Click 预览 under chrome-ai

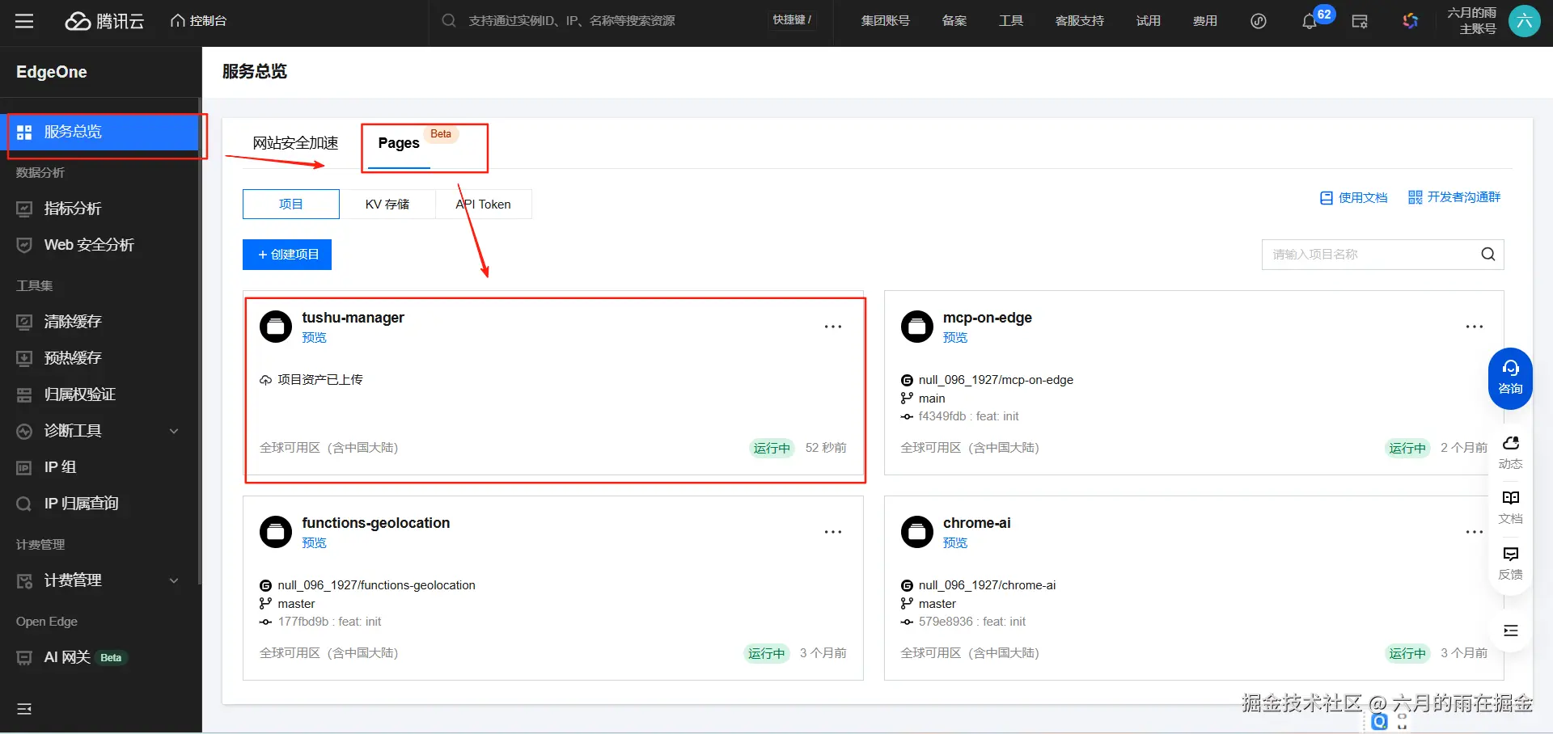955,543
